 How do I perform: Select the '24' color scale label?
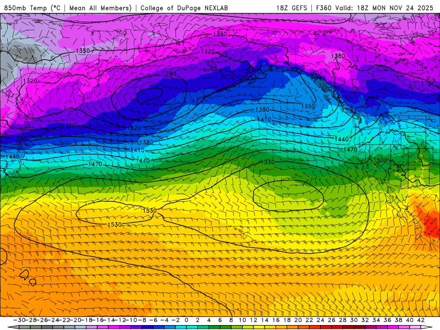321,320
